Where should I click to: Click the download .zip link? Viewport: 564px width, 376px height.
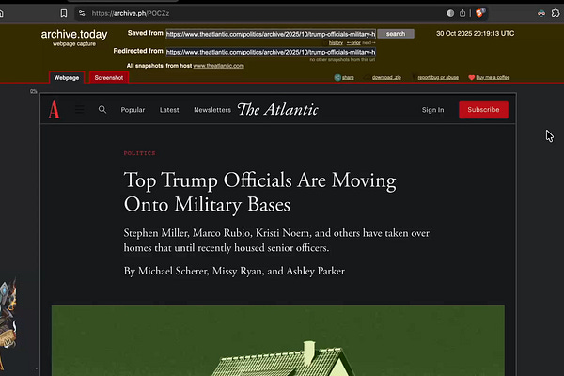386,77
